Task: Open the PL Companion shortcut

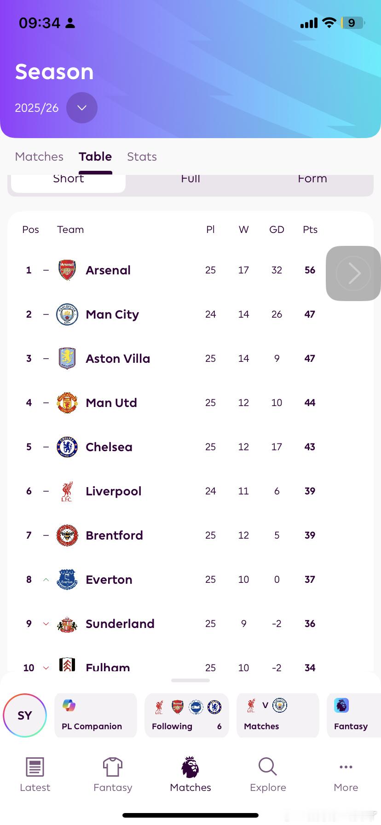Action: pos(96,715)
